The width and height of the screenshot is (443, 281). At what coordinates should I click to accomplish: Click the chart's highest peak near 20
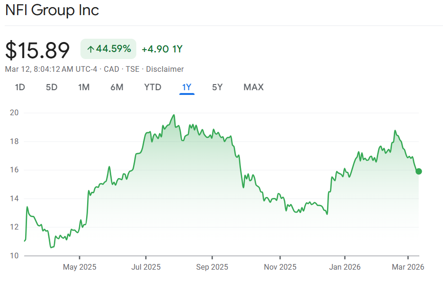tap(174, 115)
